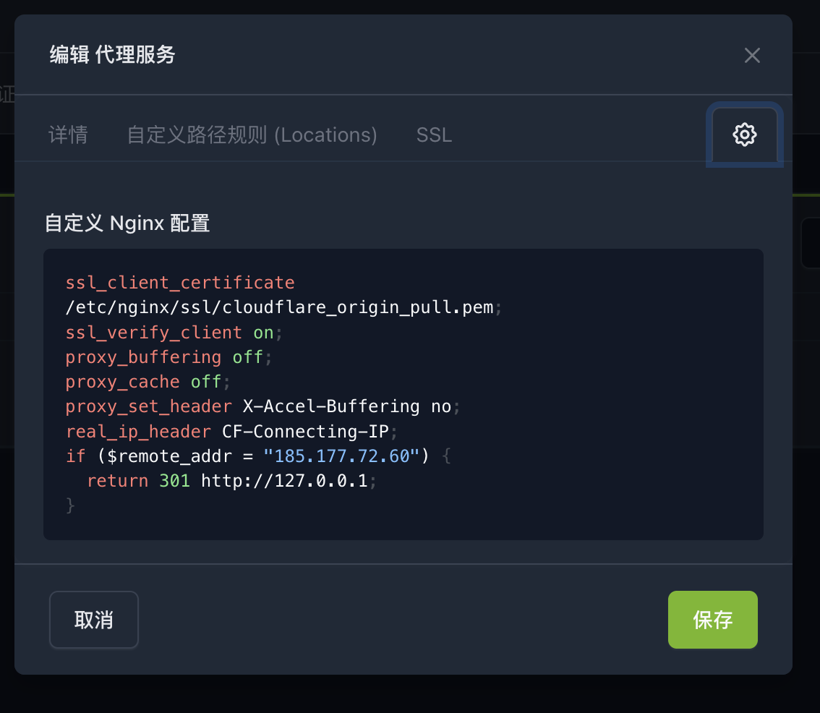Click the 301 status code
Viewport: 820px width, 713px height.
[175, 481]
